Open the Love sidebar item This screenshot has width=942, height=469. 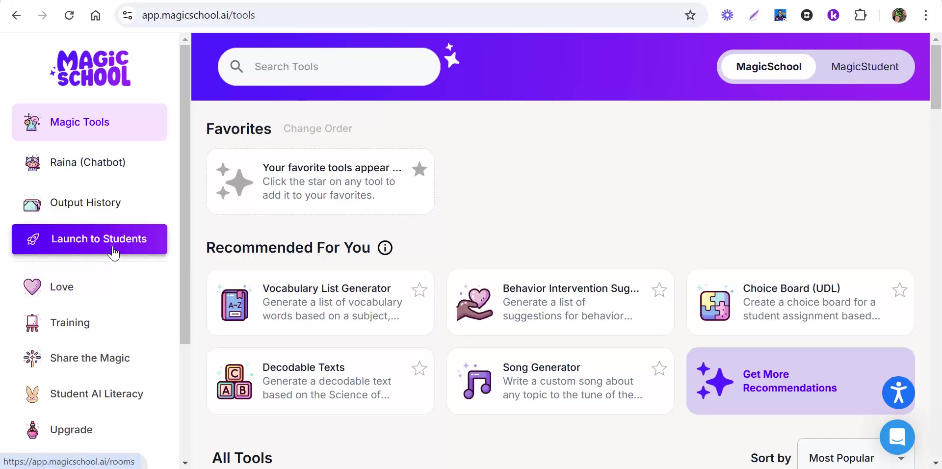89,287
